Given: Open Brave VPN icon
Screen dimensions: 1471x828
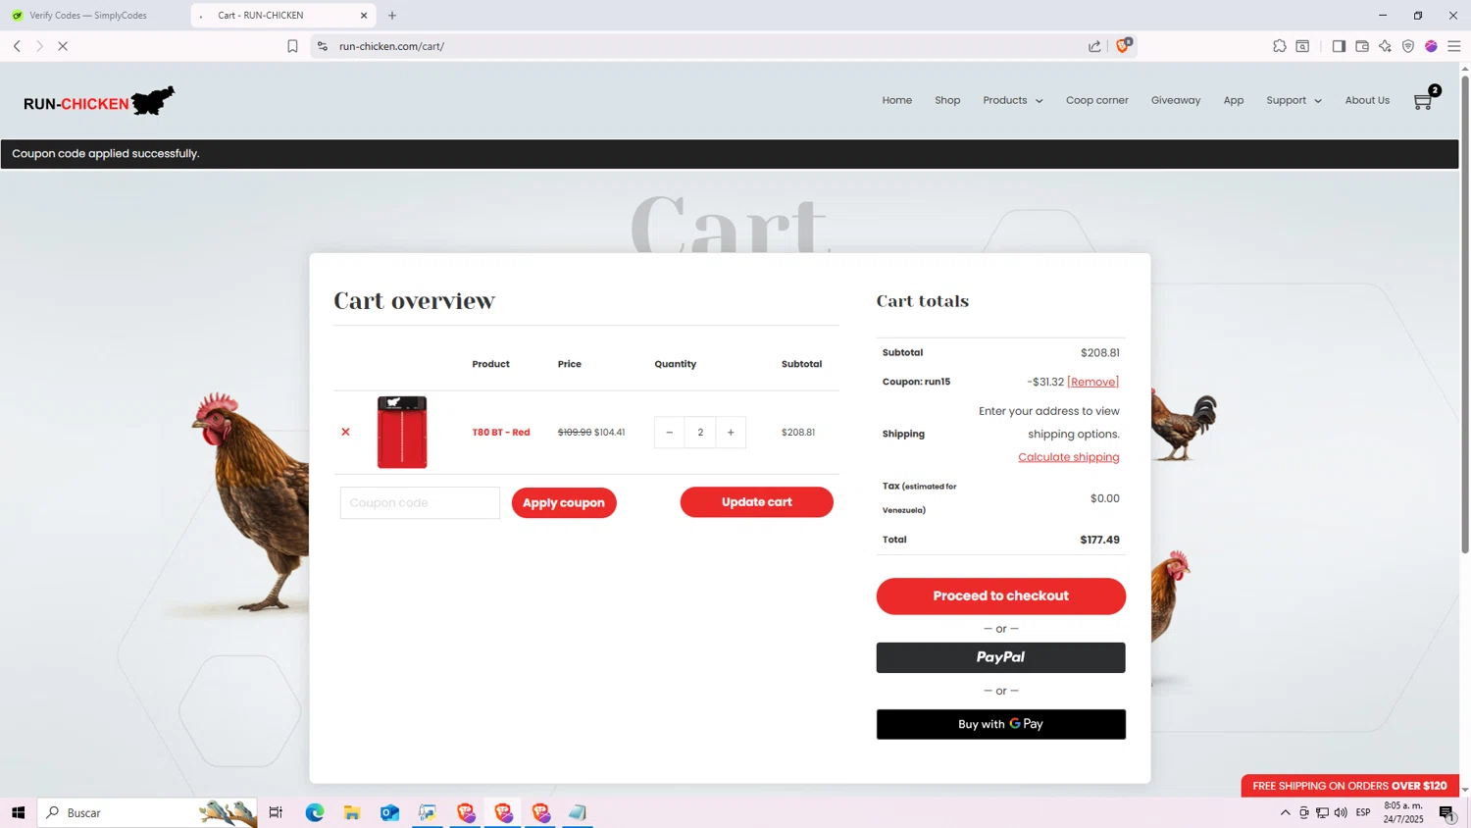Looking at the screenshot, I should 1408,46.
